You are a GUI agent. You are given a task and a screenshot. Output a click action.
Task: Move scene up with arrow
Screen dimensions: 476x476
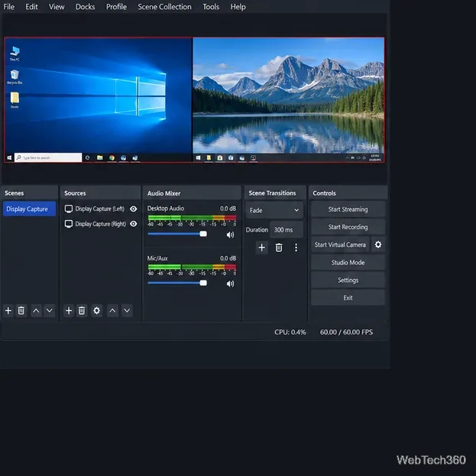pos(36,310)
